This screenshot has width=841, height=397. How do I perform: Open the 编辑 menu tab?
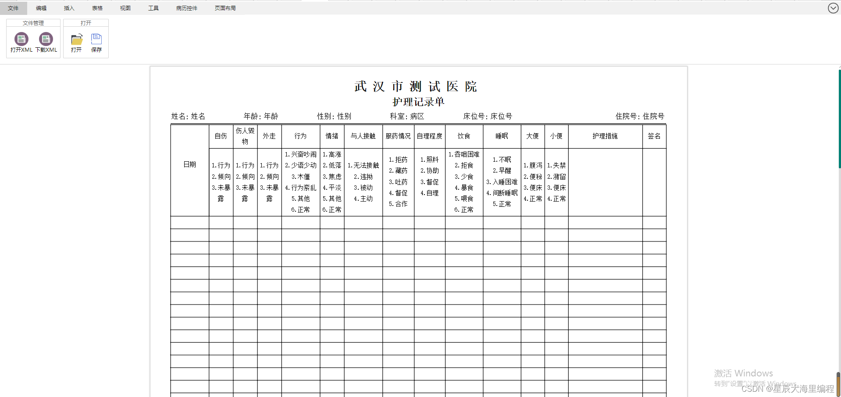[41, 8]
